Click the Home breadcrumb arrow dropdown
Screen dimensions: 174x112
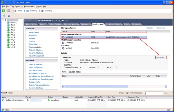[25, 11]
